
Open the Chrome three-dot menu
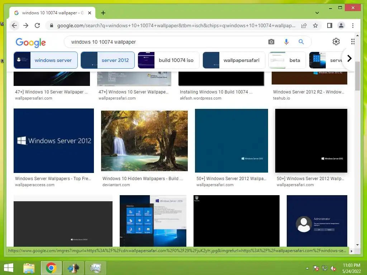point(353,25)
